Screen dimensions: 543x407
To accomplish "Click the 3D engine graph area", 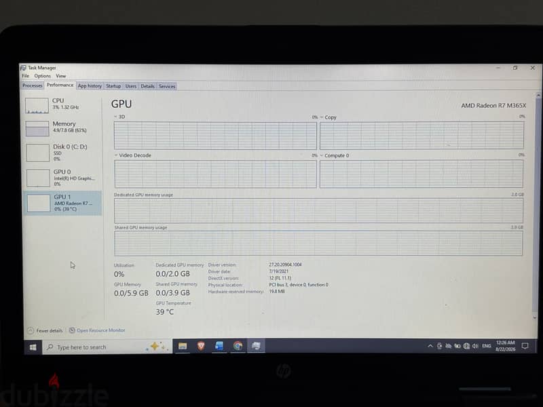I will click(x=215, y=135).
